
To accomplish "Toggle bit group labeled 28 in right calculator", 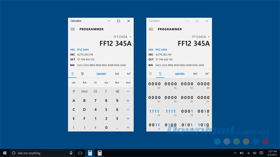I will [154, 112].
